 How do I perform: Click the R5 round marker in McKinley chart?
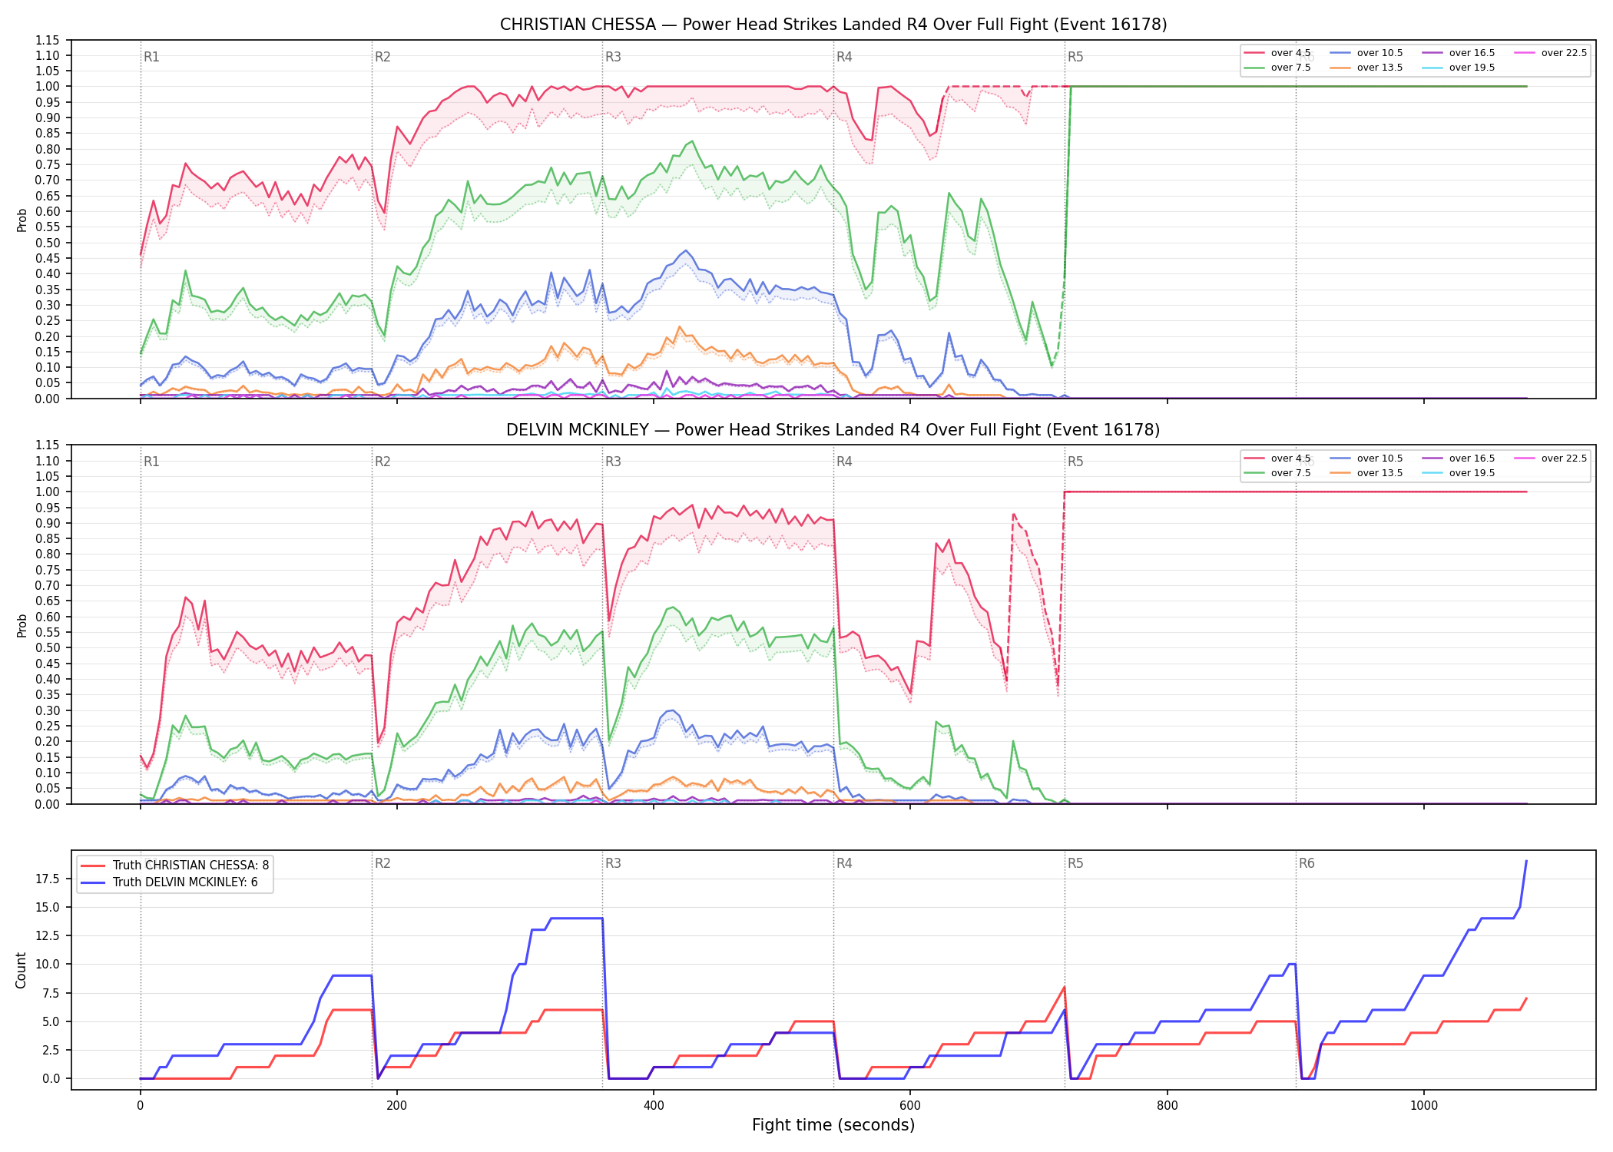point(1075,462)
